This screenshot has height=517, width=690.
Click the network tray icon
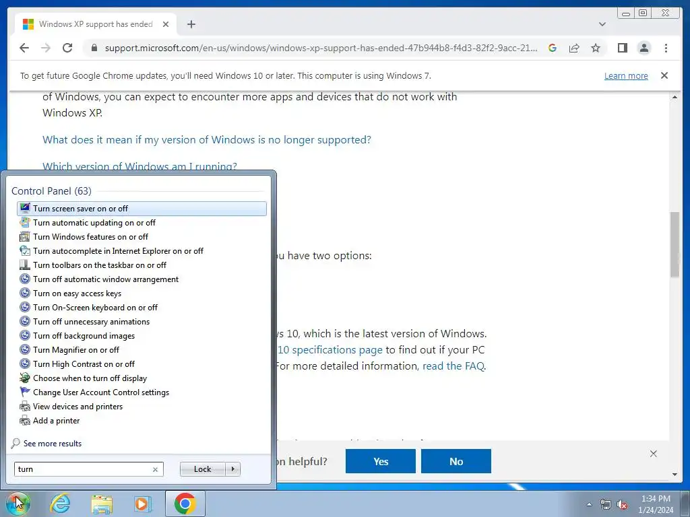[606, 504]
